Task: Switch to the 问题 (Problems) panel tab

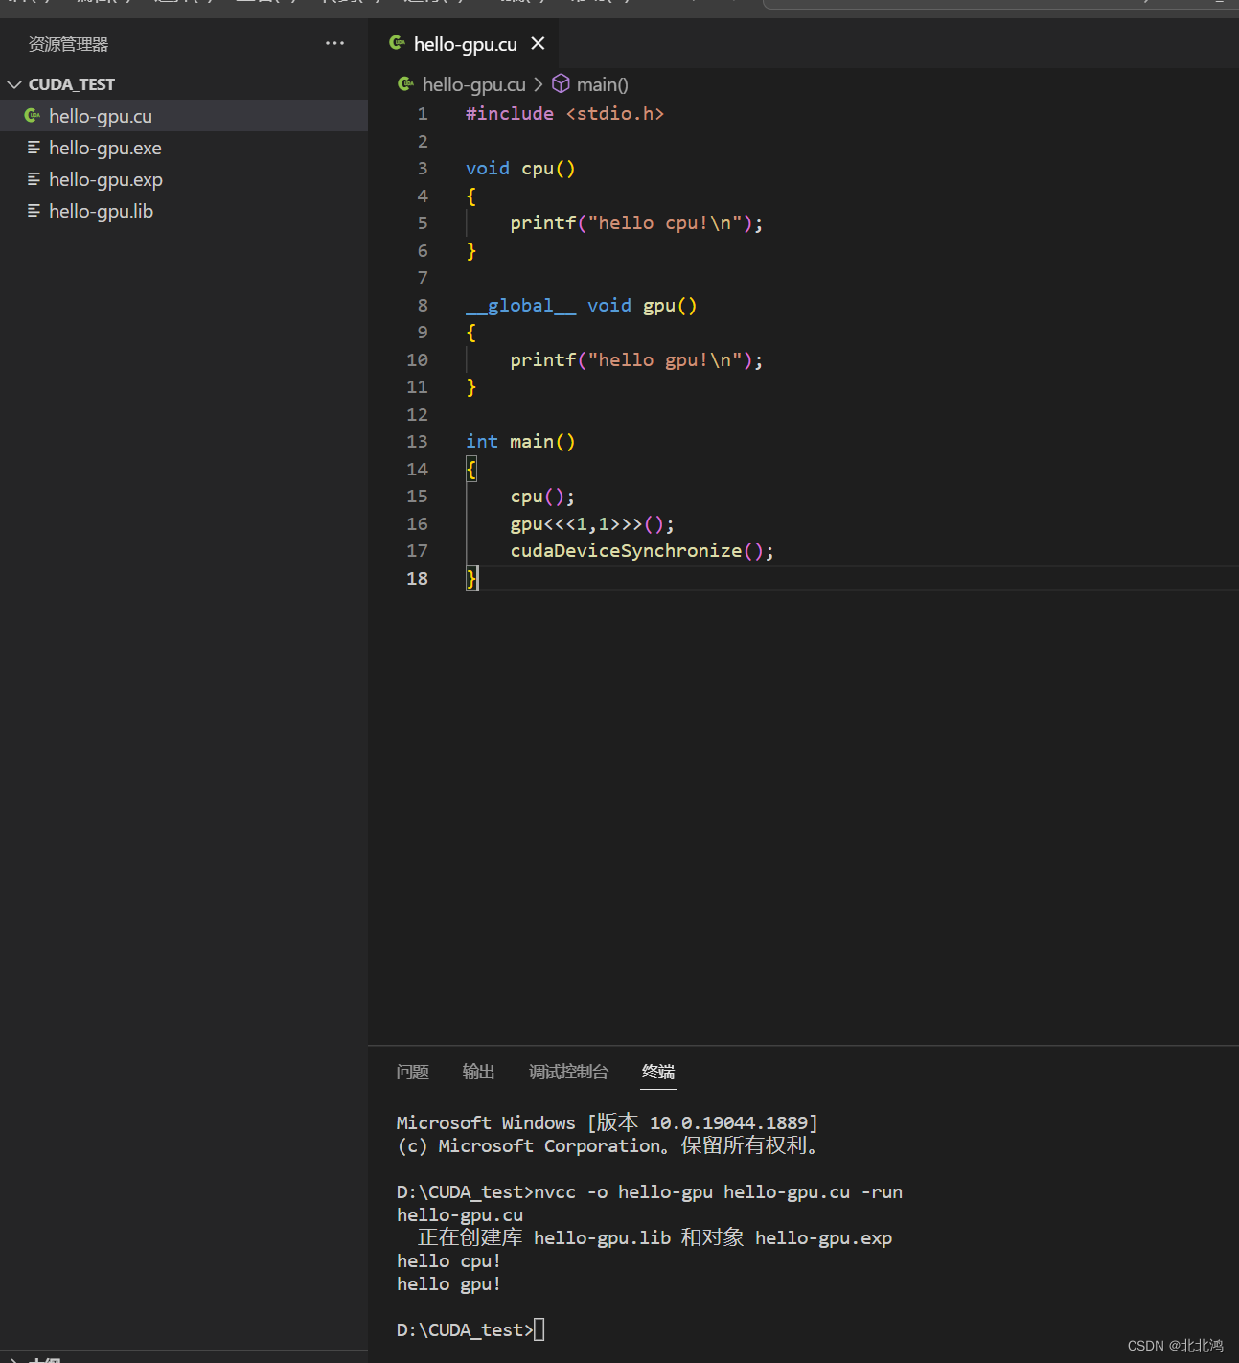Action: (x=412, y=1072)
